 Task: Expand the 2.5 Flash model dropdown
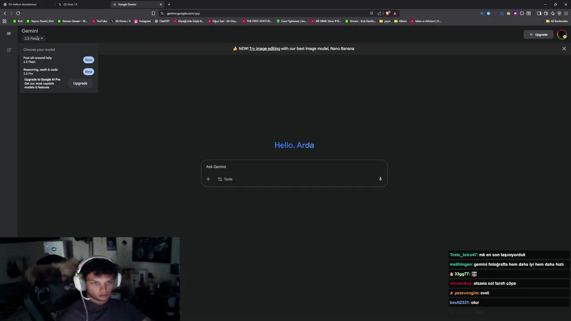pyautogui.click(x=33, y=38)
